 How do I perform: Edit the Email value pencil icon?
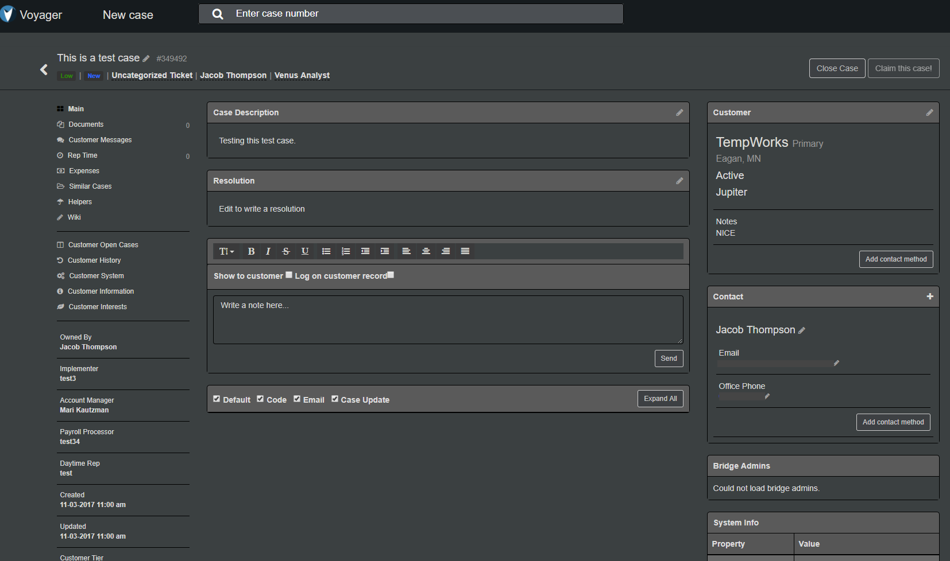click(x=836, y=363)
